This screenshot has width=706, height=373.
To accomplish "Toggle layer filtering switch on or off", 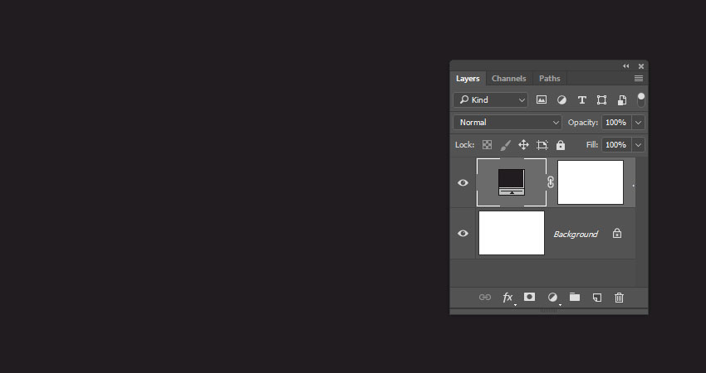I will (x=641, y=99).
